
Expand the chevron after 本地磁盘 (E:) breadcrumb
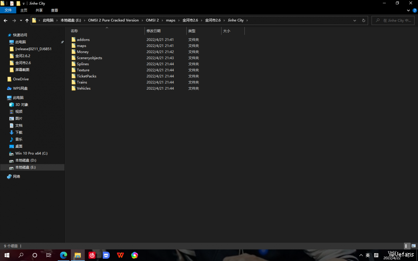click(x=85, y=20)
